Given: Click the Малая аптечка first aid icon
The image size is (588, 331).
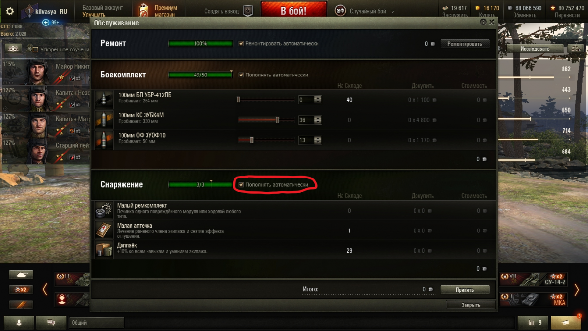Looking at the screenshot, I should click(x=104, y=230).
